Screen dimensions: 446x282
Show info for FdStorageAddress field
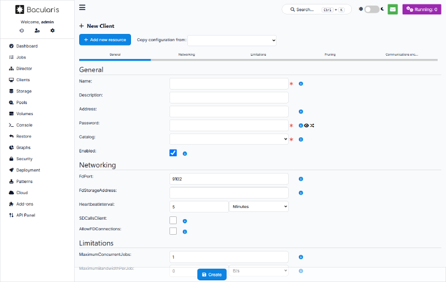coord(300,192)
